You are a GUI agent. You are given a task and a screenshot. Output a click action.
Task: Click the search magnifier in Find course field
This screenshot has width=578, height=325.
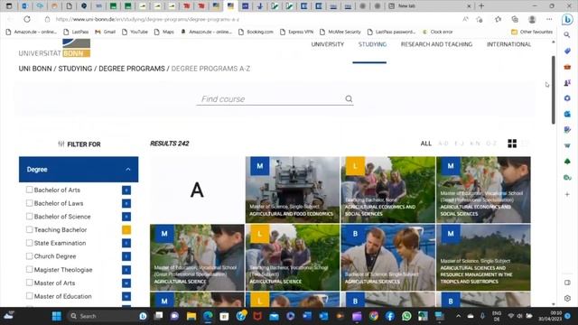(349, 98)
